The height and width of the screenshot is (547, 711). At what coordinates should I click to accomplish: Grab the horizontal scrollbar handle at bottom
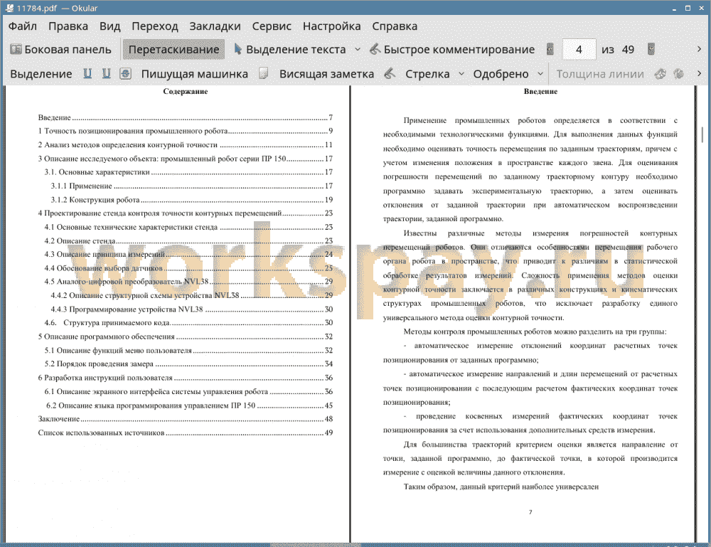316,545
